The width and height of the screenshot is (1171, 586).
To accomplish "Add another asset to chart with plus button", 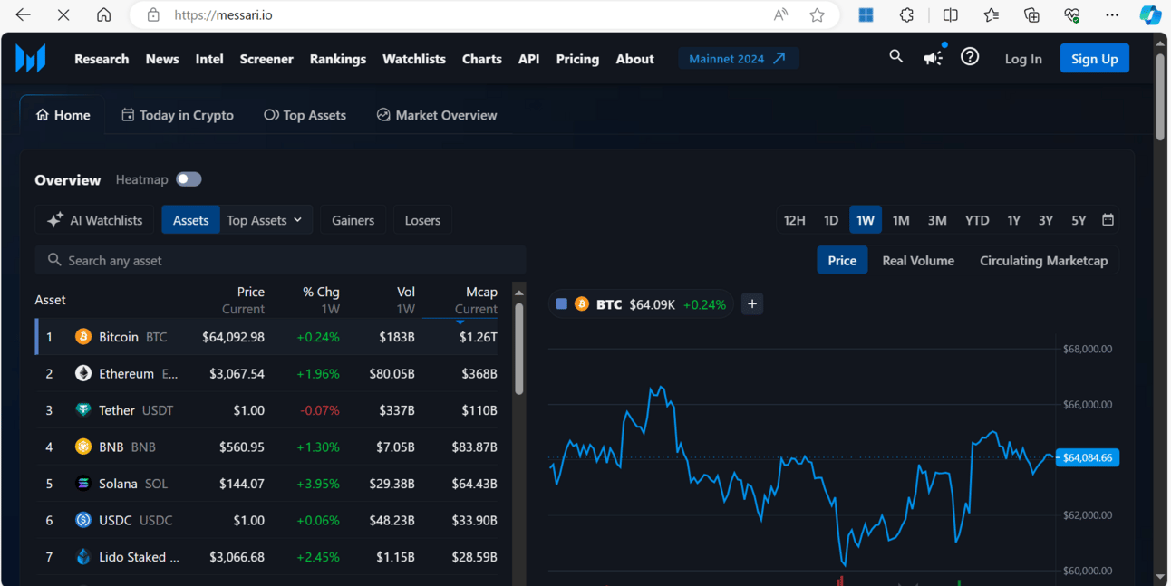I will (752, 304).
